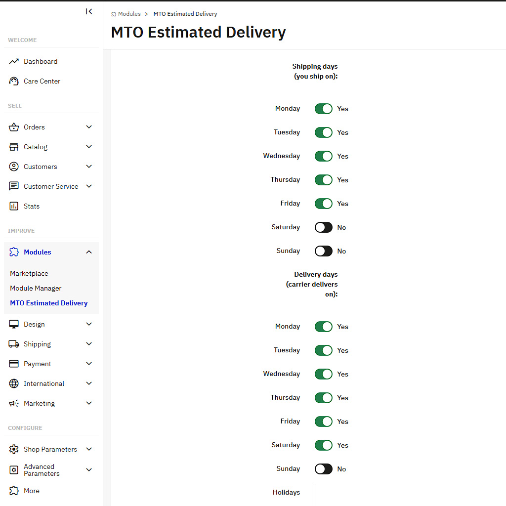Click the Care Center headset icon
The image size is (506, 506).
(14, 81)
